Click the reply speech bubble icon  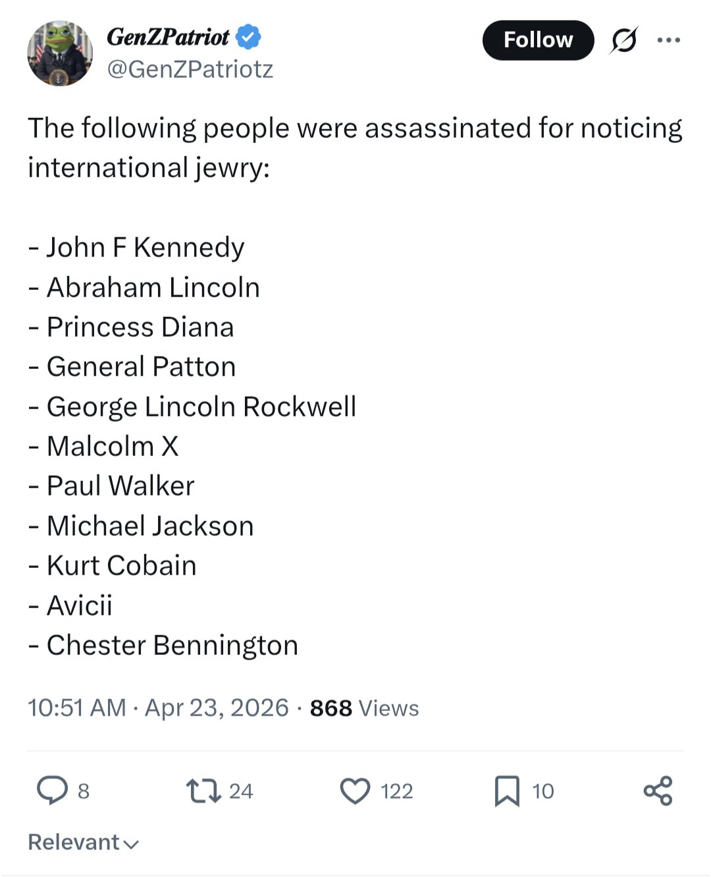click(52, 790)
